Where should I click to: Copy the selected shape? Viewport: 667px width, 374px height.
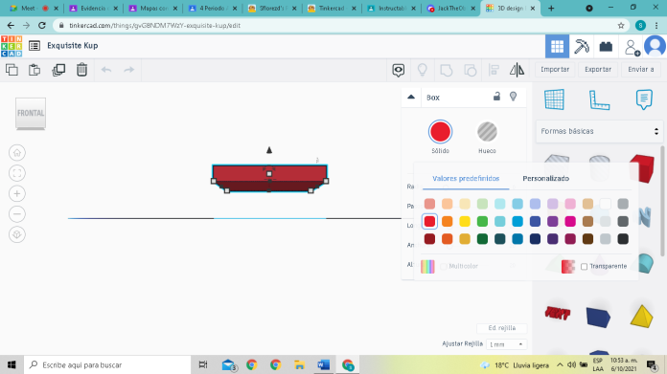11,70
